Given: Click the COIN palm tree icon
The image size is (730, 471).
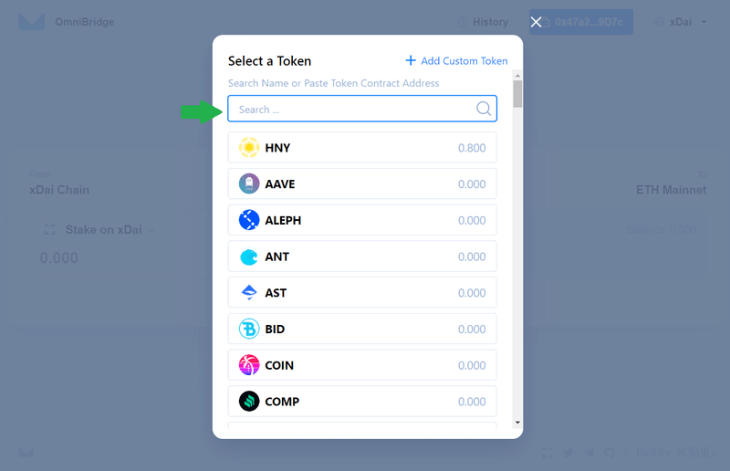Looking at the screenshot, I should tap(249, 365).
